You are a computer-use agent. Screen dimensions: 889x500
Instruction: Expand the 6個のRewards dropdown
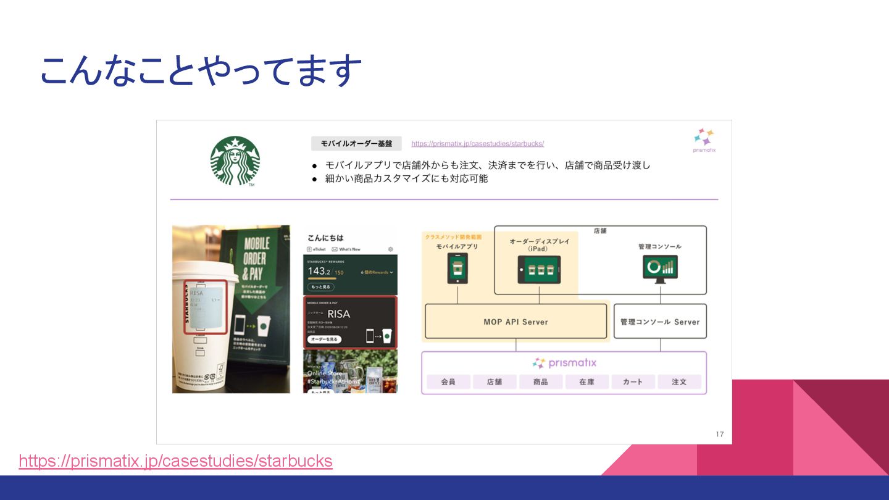377,272
